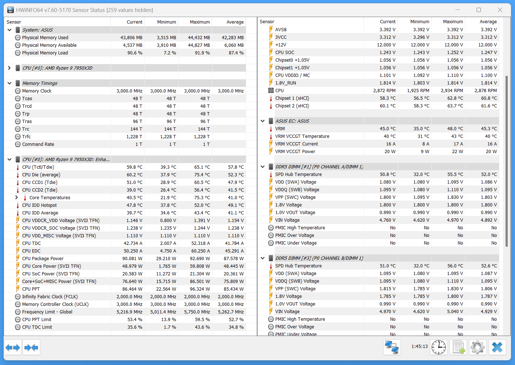Click the icon for Physical Memory Used
Viewport: 515px width, 365px height.
pyautogui.click(x=17, y=38)
